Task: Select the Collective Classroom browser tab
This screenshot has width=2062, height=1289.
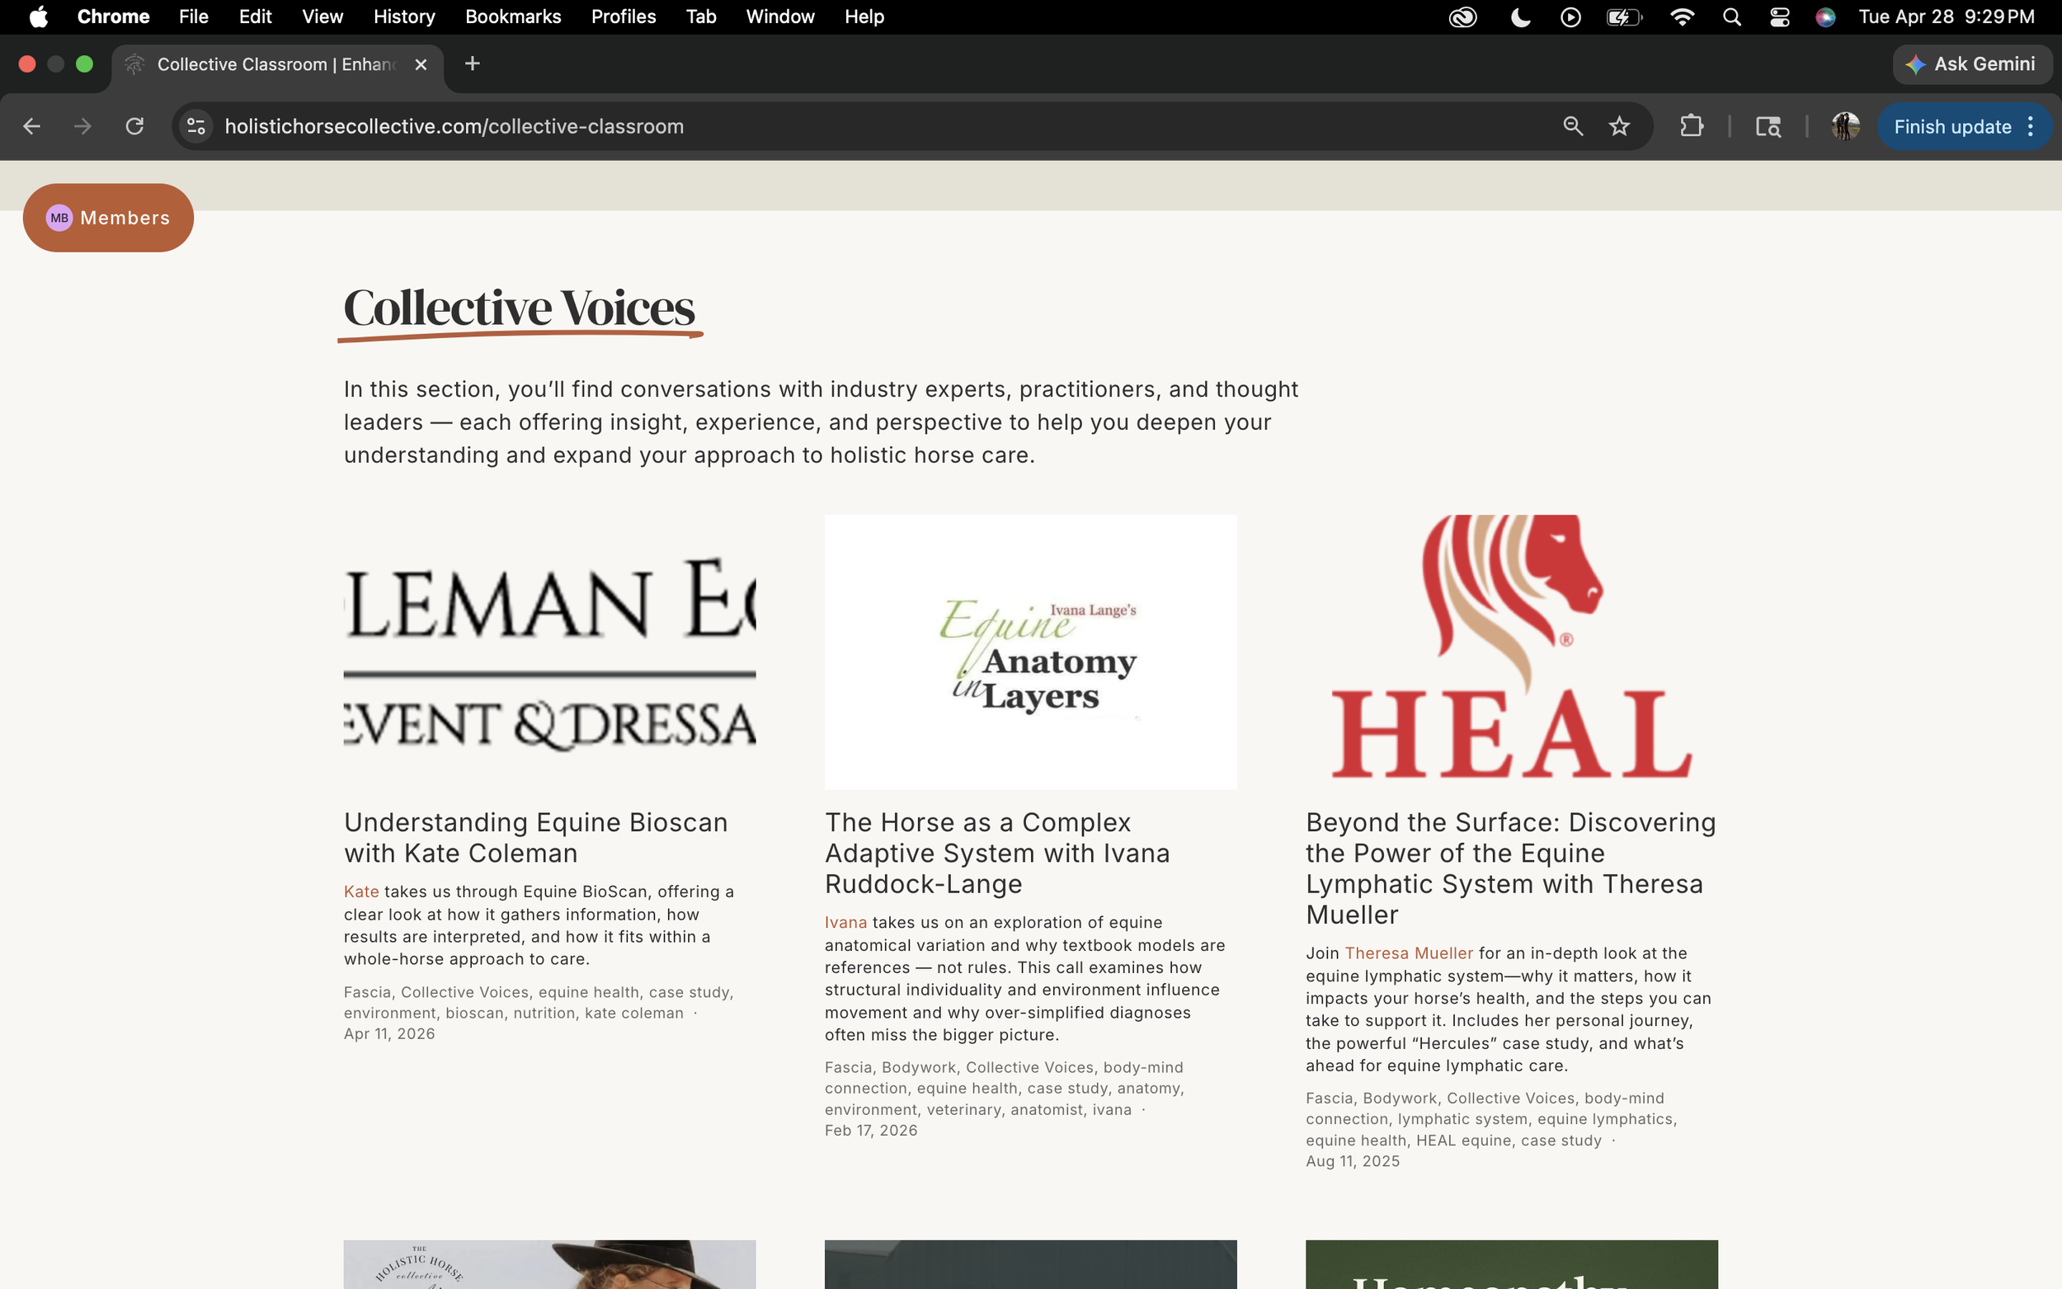Action: pos(277,65)
